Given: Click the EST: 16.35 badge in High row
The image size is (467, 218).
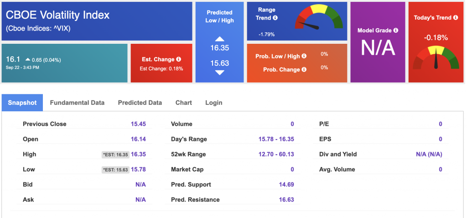Looking at the screenshot, I should [115, 155].
